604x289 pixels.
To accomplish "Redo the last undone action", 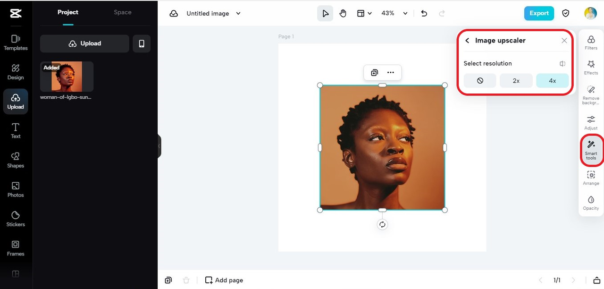I will pyautogui.click(x=442, y=13).
